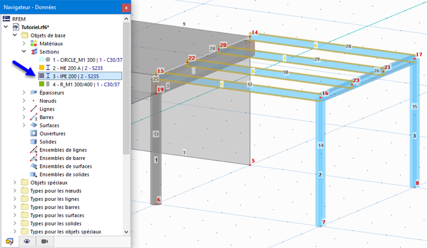Click the Barres member icon

(x=34, y=117)
